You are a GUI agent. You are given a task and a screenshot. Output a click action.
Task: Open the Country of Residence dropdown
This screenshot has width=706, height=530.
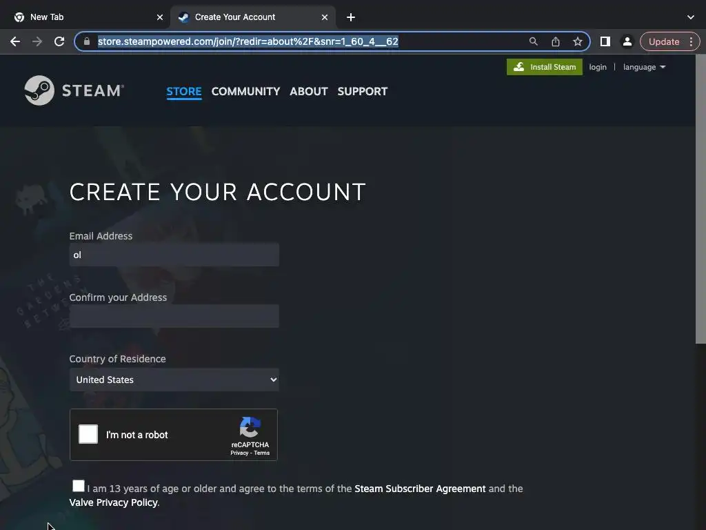click(x=174, y=380)
